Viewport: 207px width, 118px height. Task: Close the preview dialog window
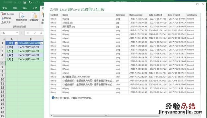(203, 4)
